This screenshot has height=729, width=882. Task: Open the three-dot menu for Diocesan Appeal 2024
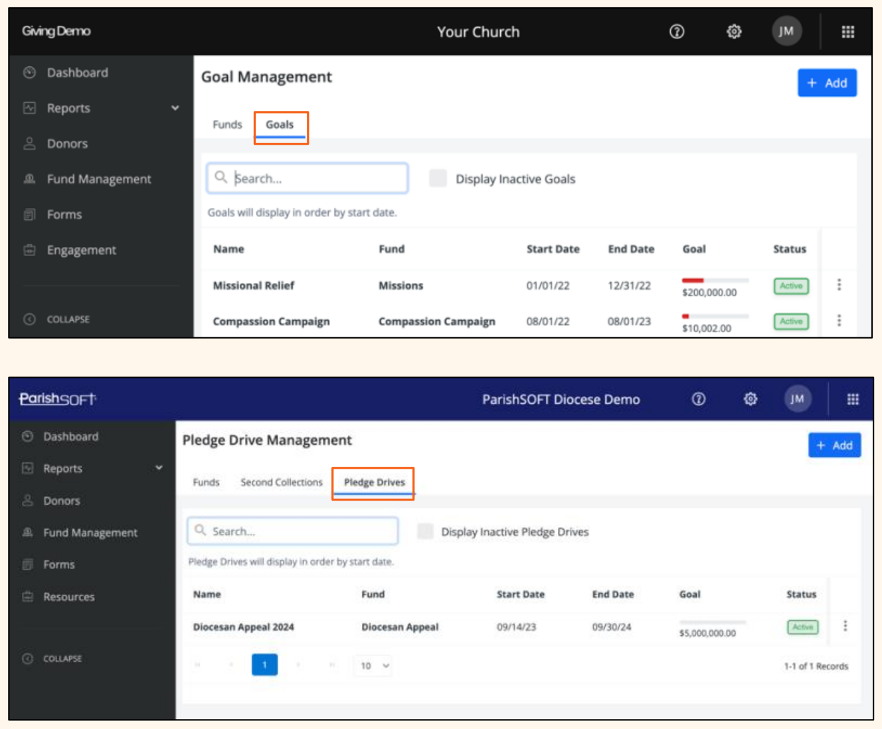click(845, 626)
